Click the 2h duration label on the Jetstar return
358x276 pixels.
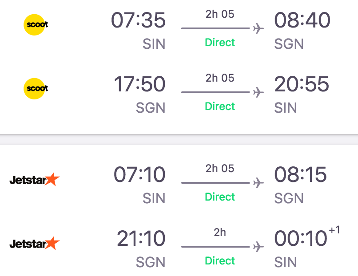pyautogui.click(x=220, y=233)
